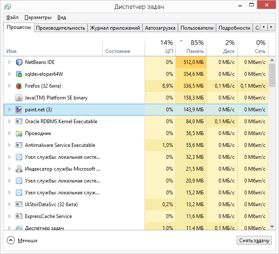
Task: Expand the paint.net process group
Action: (9, 110)
